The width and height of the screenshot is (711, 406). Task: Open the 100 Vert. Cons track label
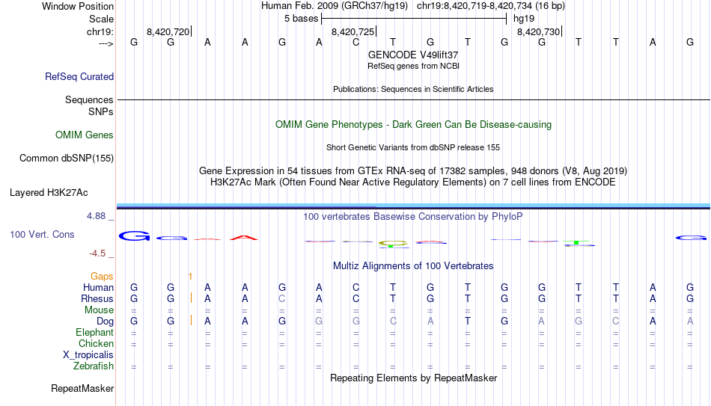click(x=42, y=234)
